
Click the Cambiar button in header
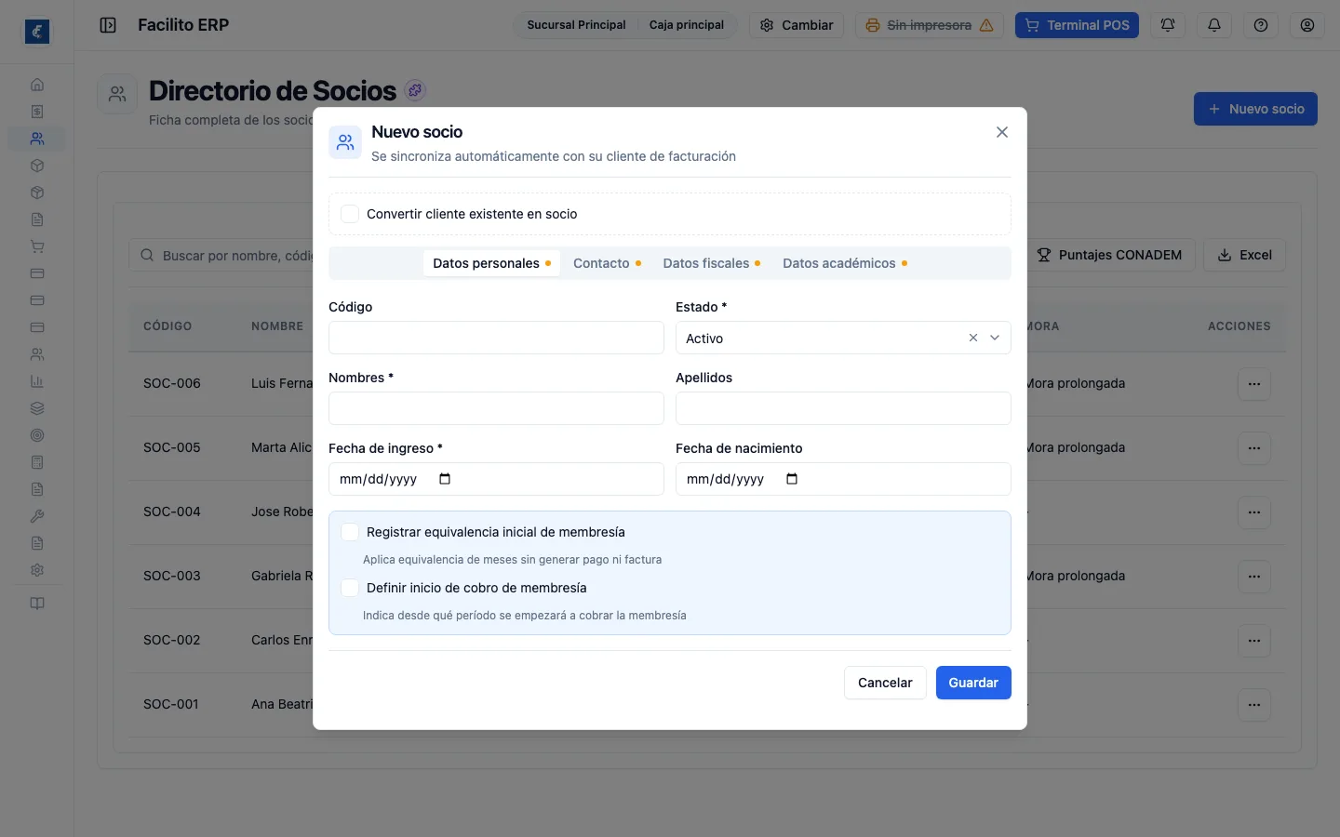tap(797, 25)
